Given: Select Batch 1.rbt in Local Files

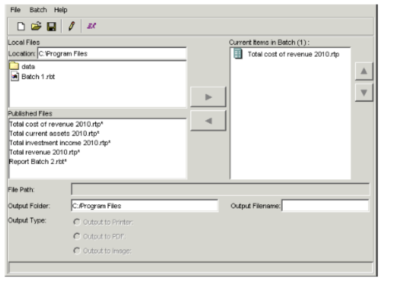Looking at the screenshot, I should (x=37, y=76).
